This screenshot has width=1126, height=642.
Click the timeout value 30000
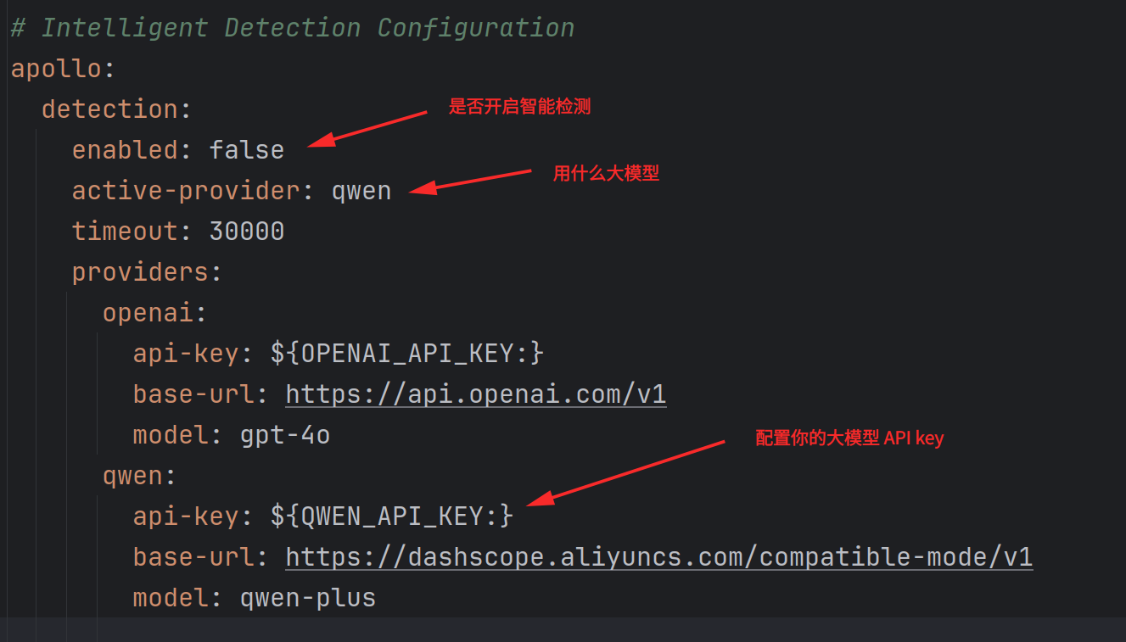[x=246, y=232]
